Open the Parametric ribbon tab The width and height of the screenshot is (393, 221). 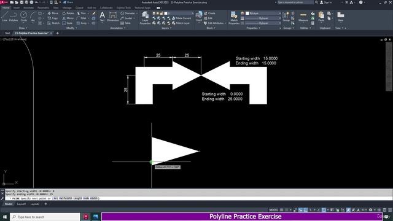pos(43,8)
